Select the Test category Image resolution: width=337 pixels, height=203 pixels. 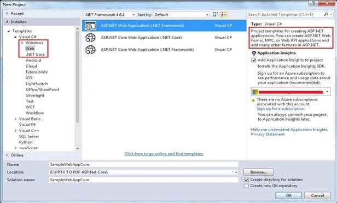pos(30,101)
